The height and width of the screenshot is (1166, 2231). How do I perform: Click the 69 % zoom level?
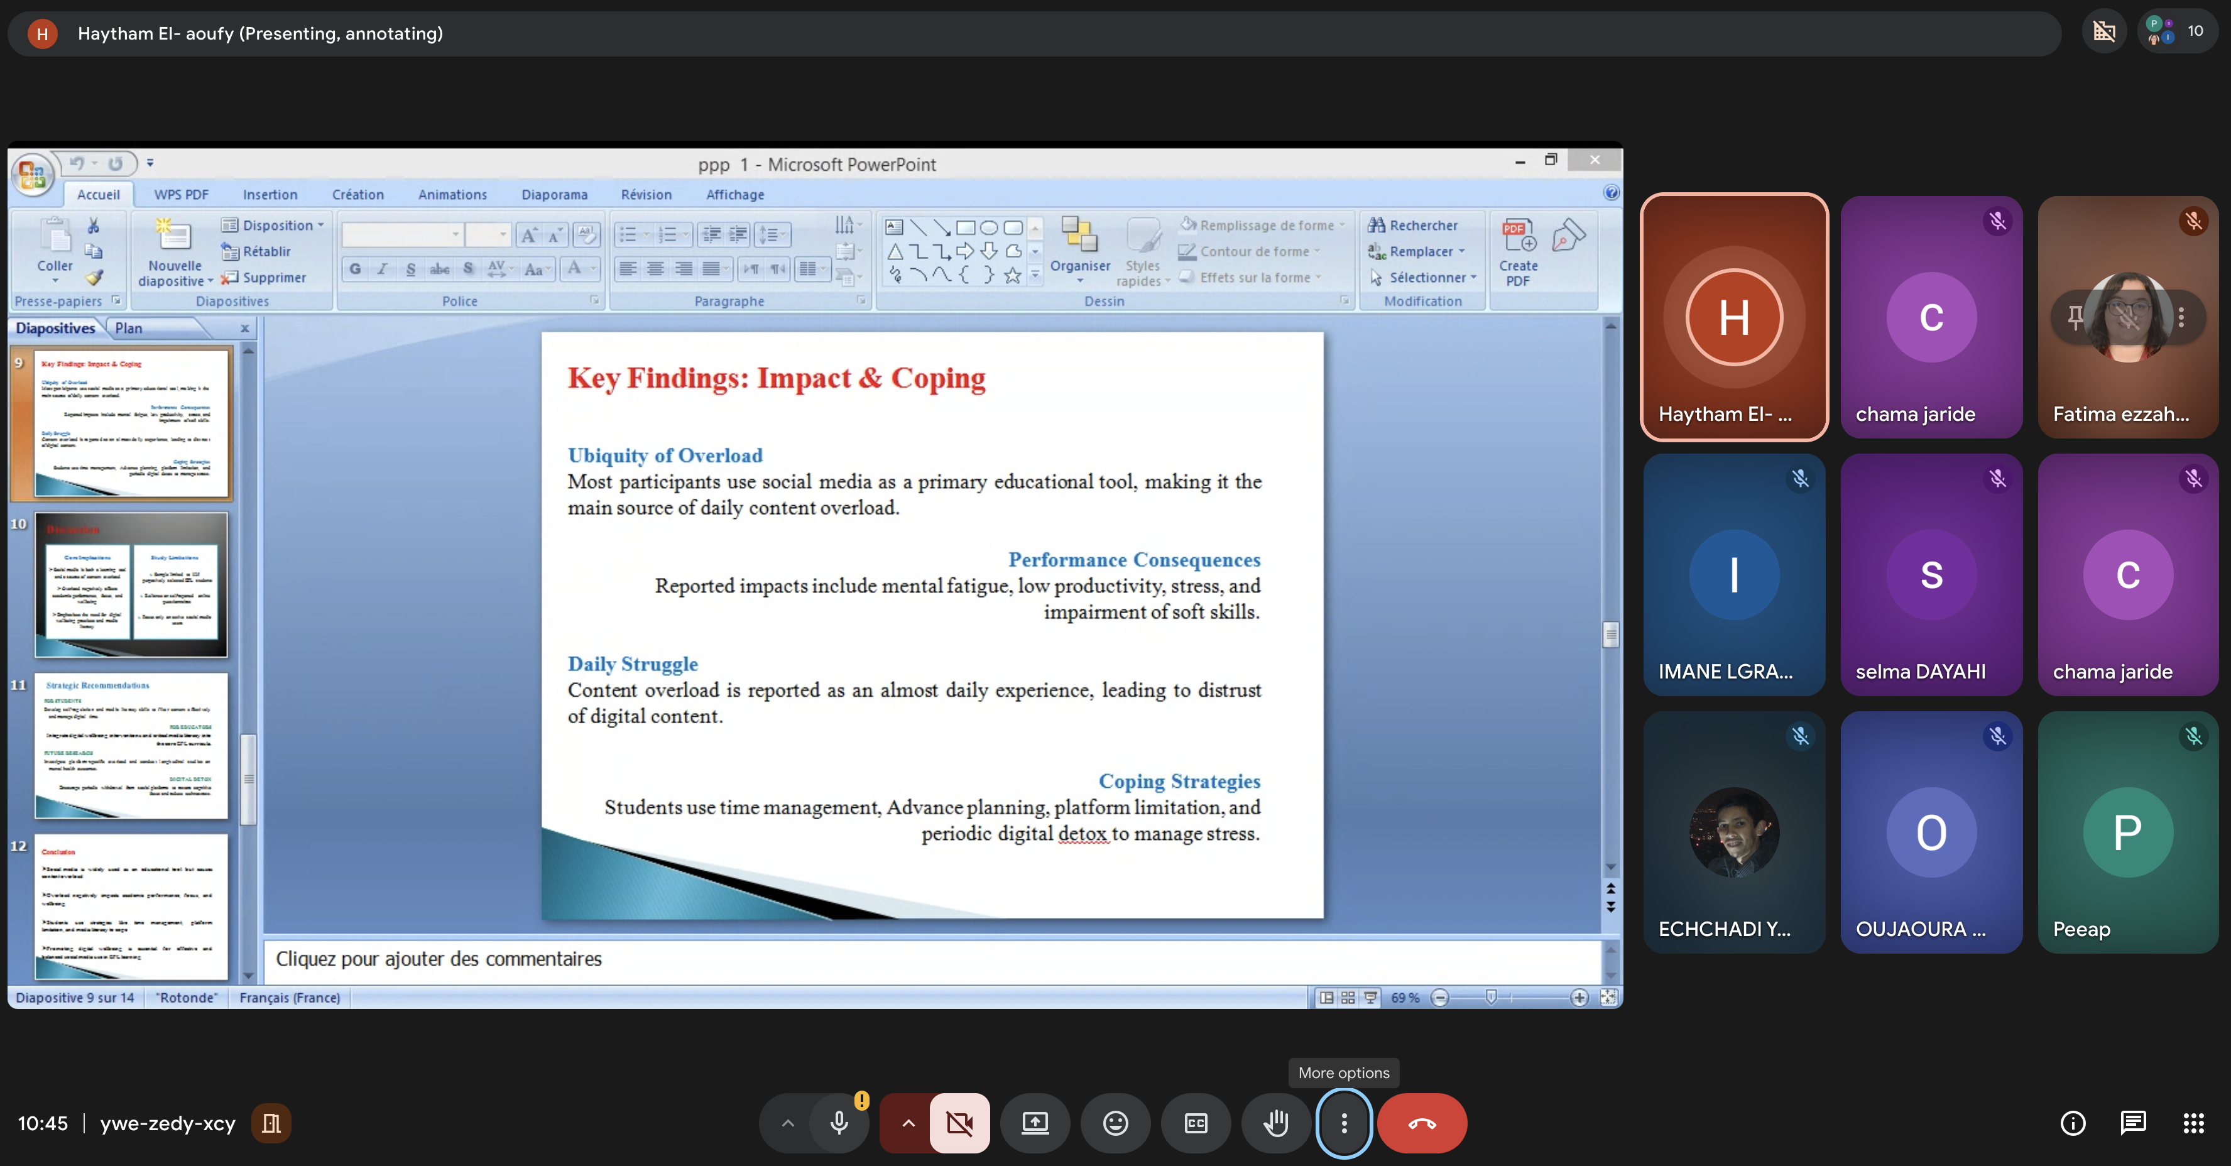point(1405,998)
